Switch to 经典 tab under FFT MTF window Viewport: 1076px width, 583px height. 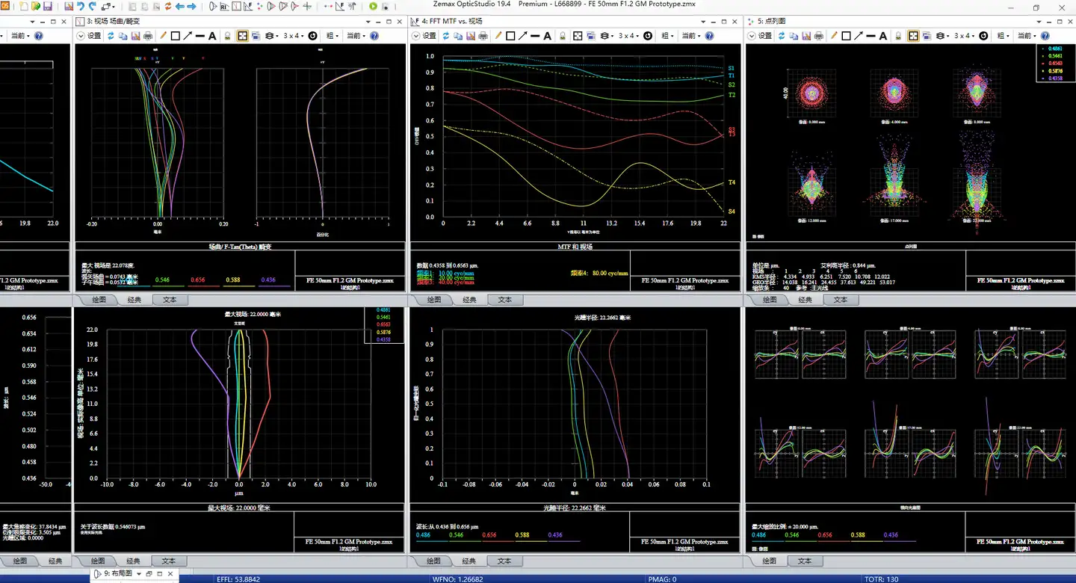click(x=469, y=299)
